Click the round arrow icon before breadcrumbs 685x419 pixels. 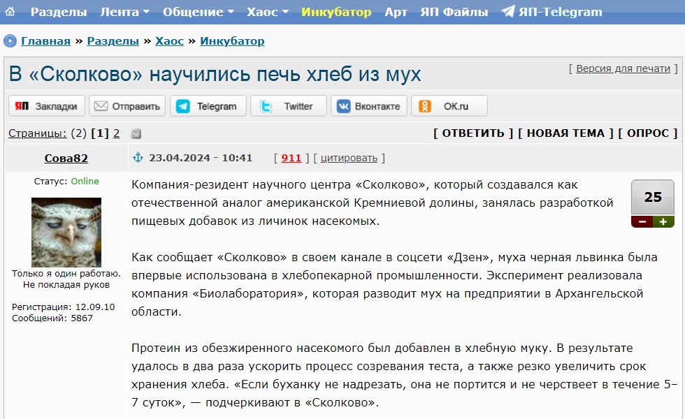click(x=10, y=41)
